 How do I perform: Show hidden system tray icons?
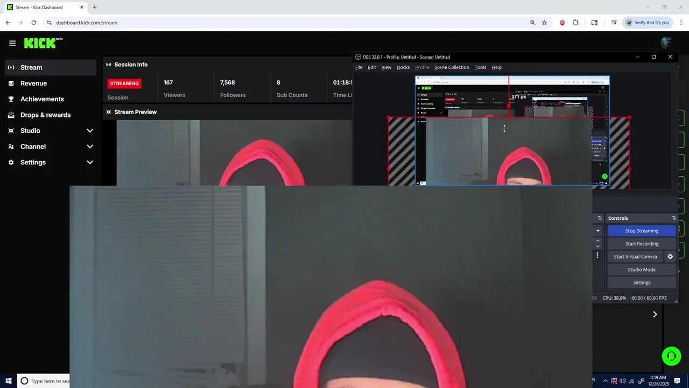(604, 381)
